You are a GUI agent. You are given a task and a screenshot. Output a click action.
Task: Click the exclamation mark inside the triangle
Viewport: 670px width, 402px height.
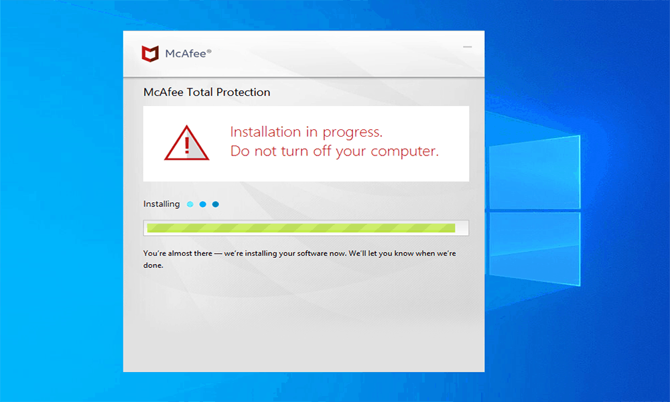pyautogui.click(x=187, y=145)
